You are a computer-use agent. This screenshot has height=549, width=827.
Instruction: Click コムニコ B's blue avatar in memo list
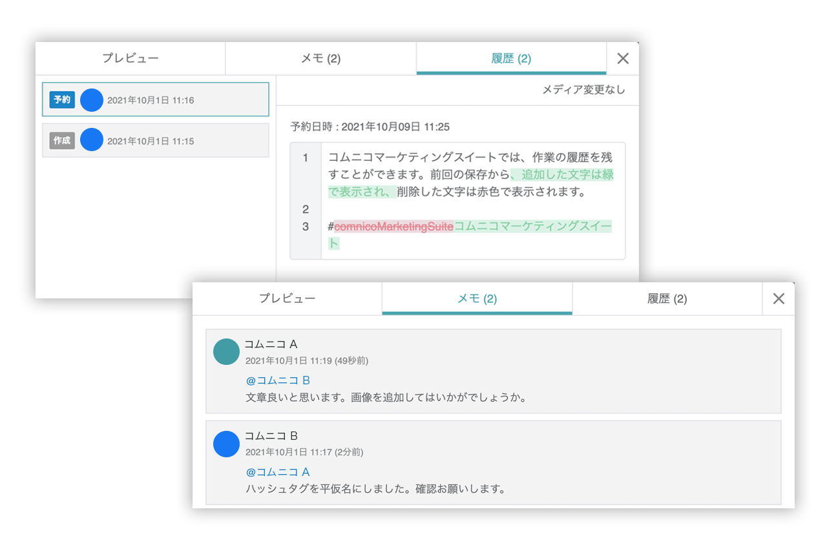[226, 444]
